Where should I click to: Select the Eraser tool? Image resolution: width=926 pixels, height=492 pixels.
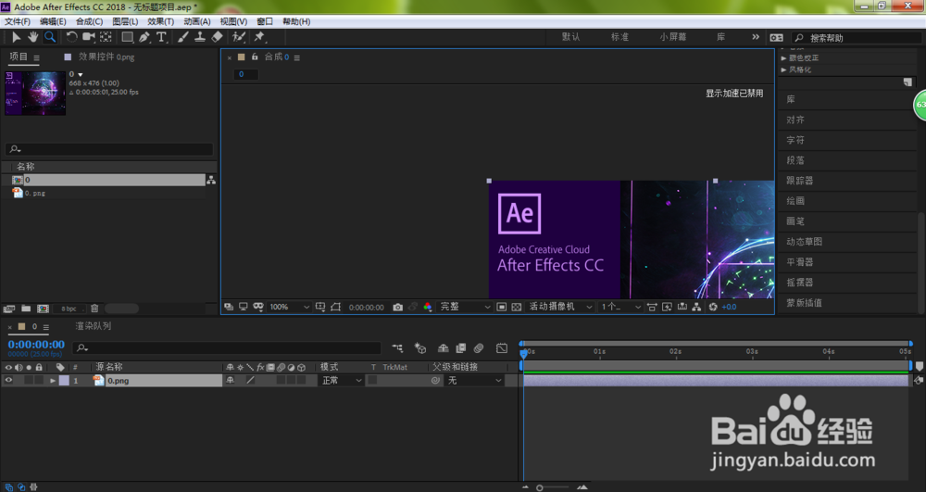(217, 37)
